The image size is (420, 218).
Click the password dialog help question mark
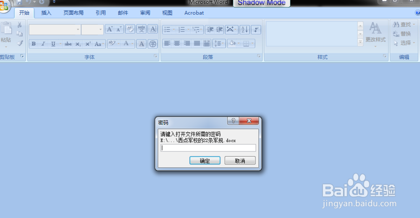pyautogui.click(x=233, y=121)
